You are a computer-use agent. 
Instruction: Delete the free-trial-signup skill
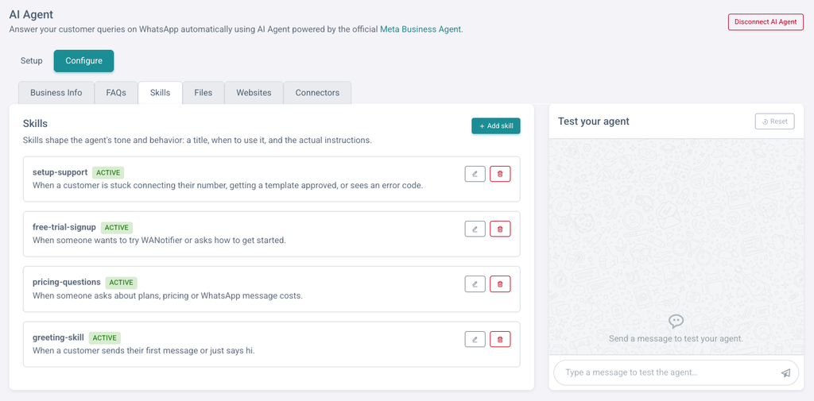[x=500, y=229]
